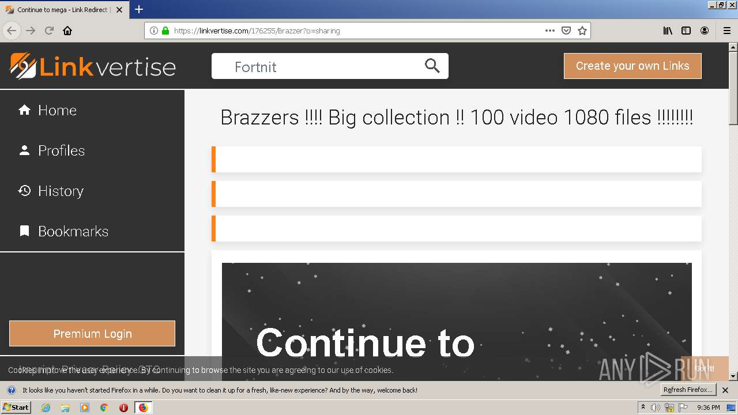Screen dimensions: 738x415
Task: Click the History clock icon
Action: point(24,190)
